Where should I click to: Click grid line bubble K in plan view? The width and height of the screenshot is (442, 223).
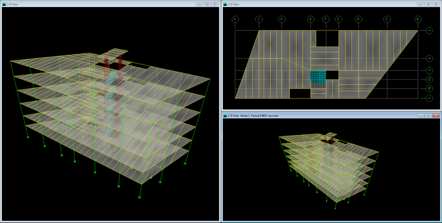[235, 19]
